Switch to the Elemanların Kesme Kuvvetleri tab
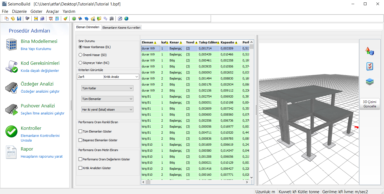 pyautogui.click(x=121, y=28)
